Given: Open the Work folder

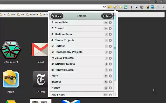Looking at the screenshot, I should [x=81, y=76].
